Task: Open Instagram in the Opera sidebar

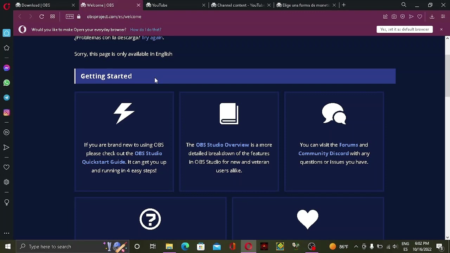Action: pos(6,112)
